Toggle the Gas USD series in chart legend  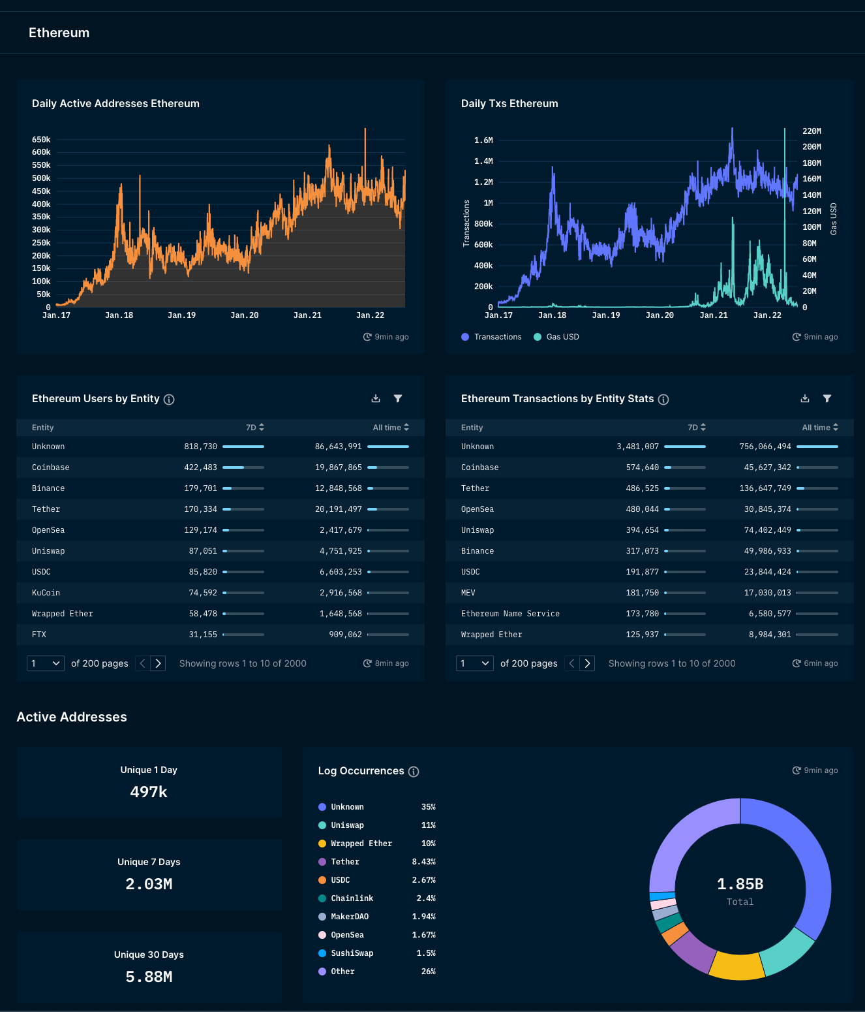(556, 337)
